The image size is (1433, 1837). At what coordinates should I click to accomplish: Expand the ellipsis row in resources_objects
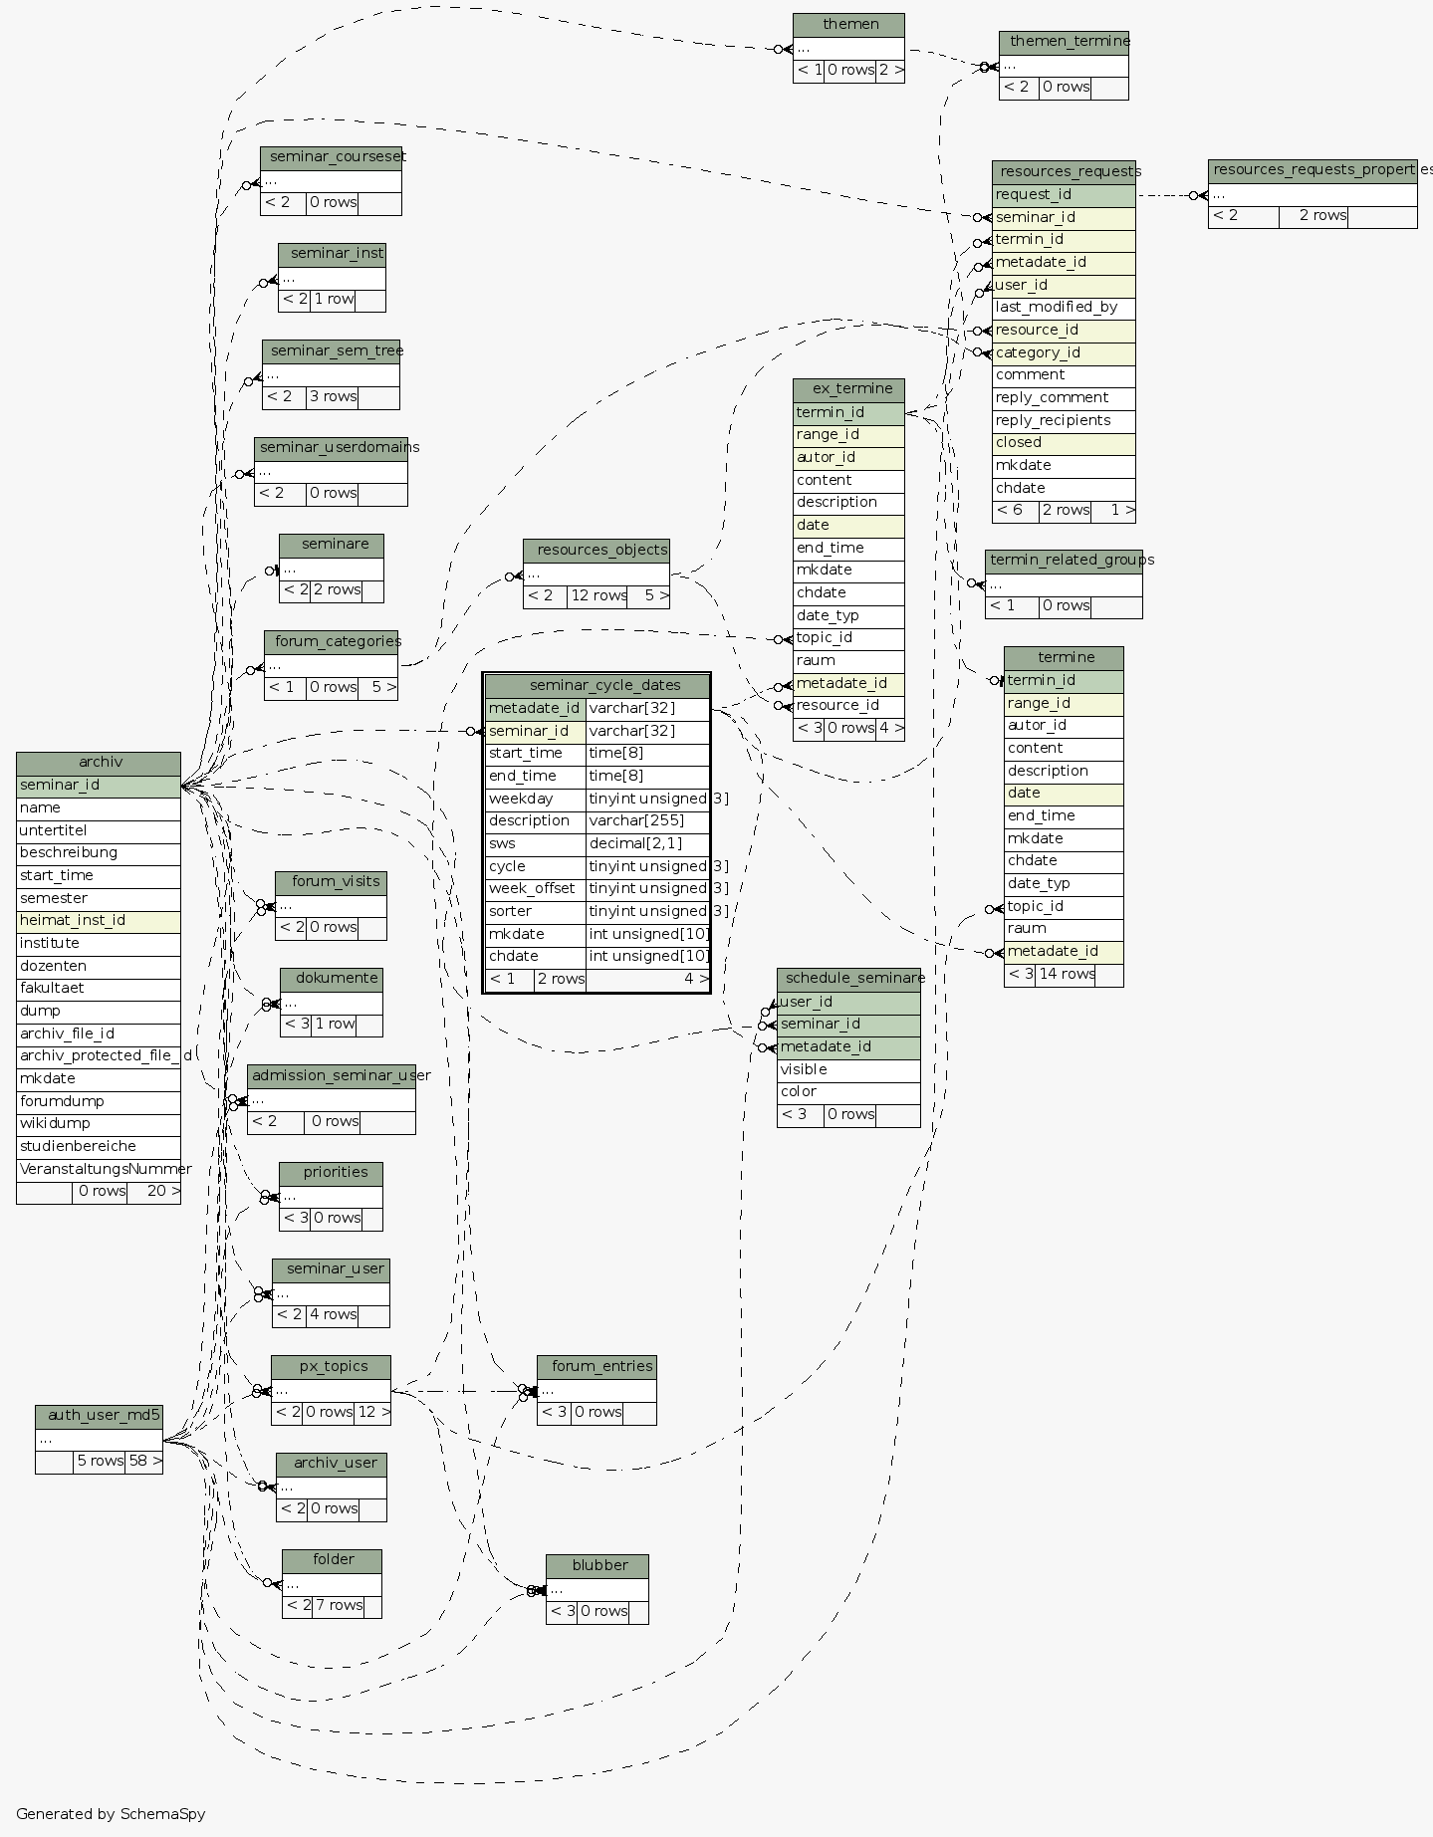[596, 574]
